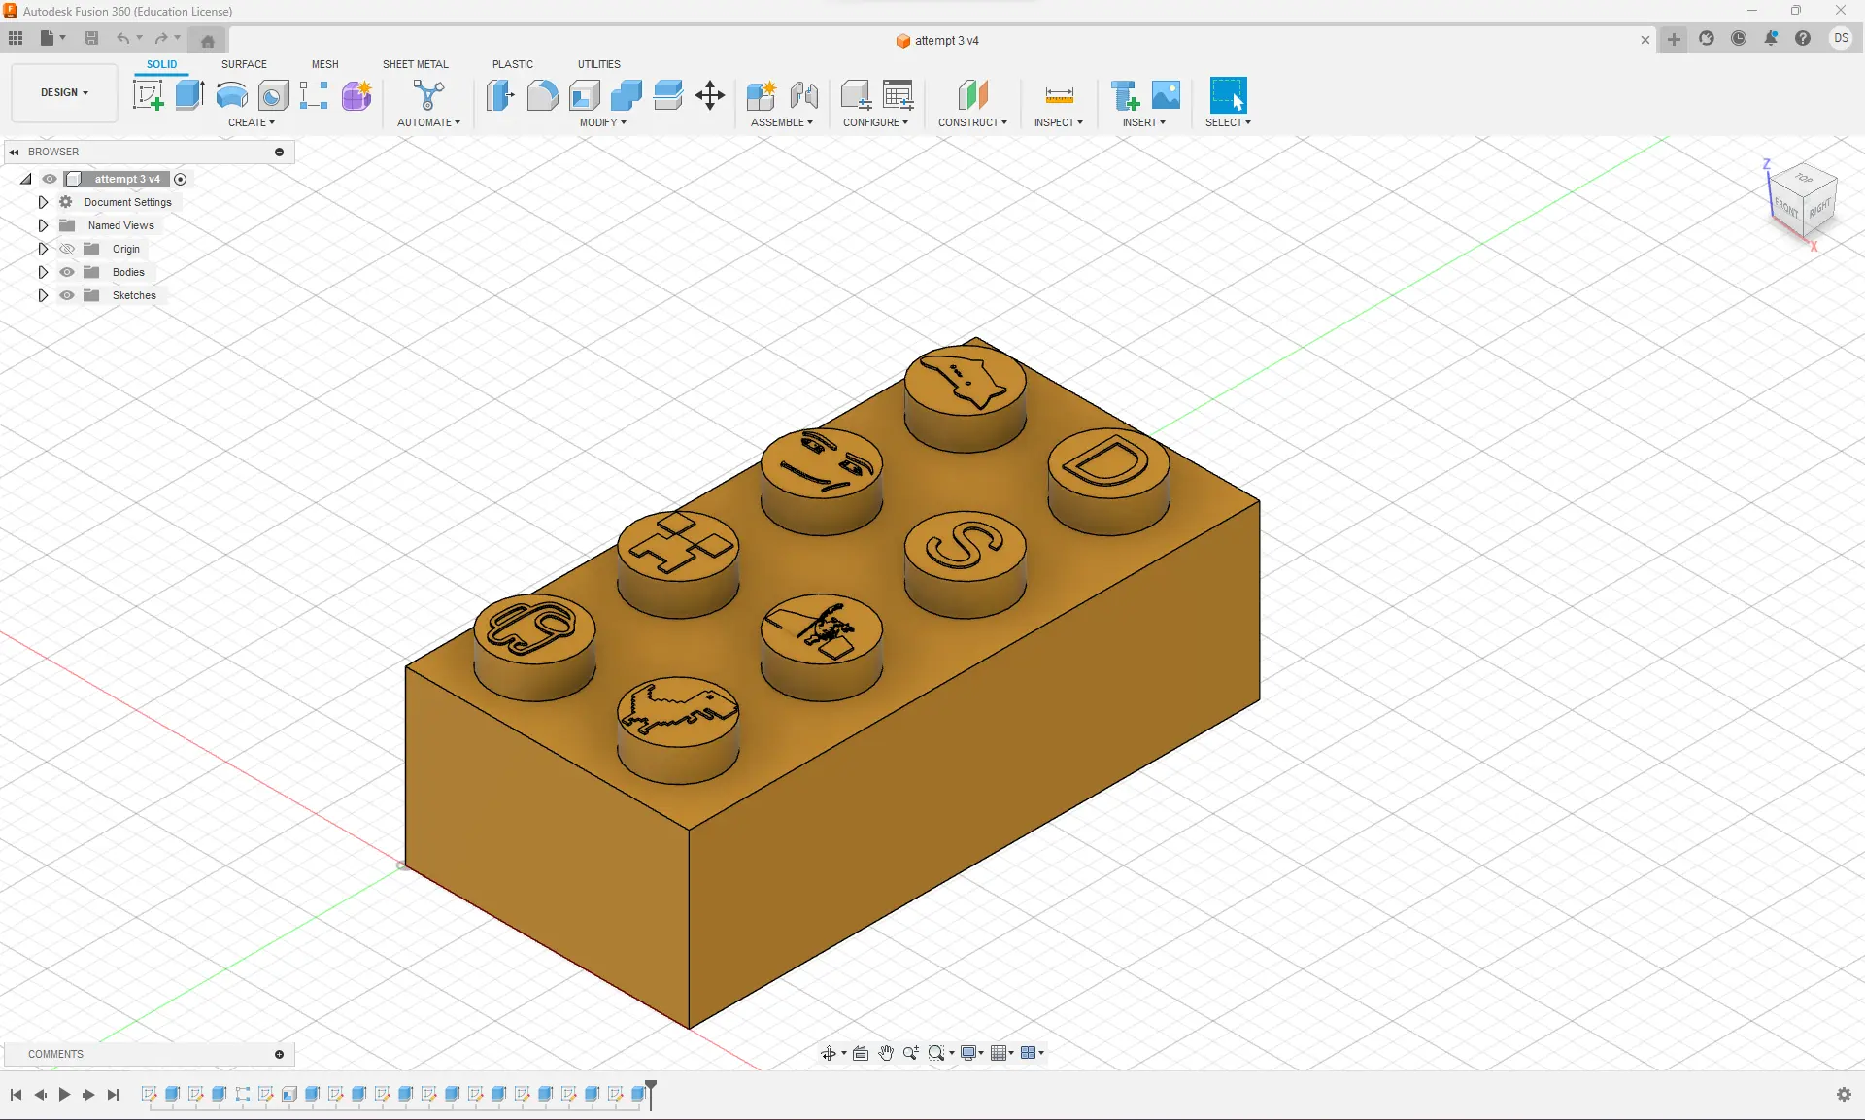Click the Construct plane icon

pos(972,95)
